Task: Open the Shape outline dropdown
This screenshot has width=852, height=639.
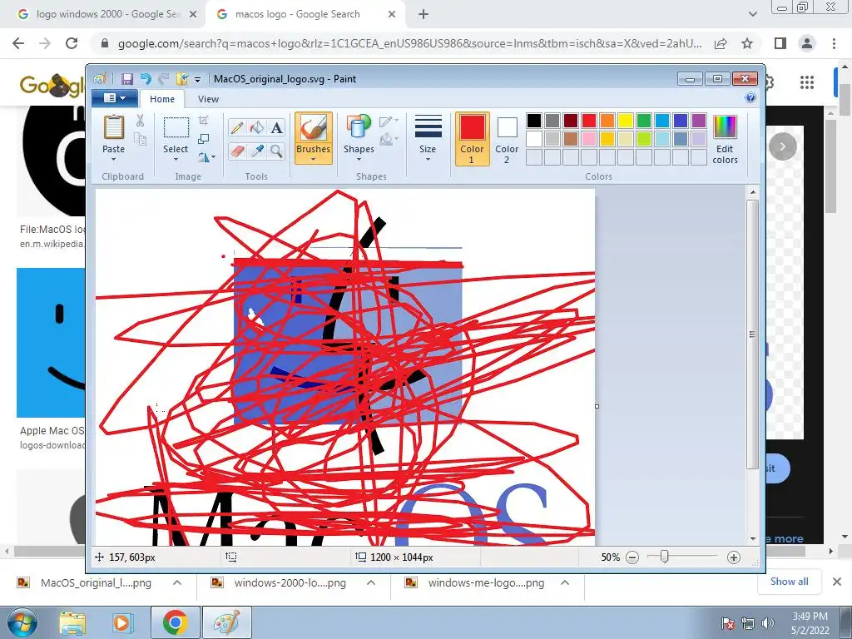Action: [x=389, y=121]
